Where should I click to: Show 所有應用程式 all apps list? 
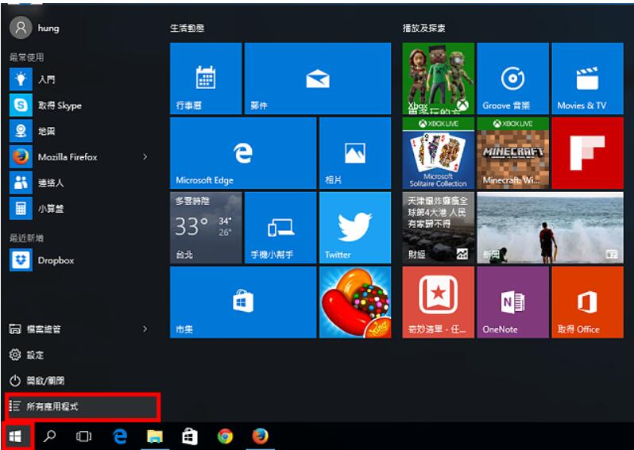click(82, 406)
